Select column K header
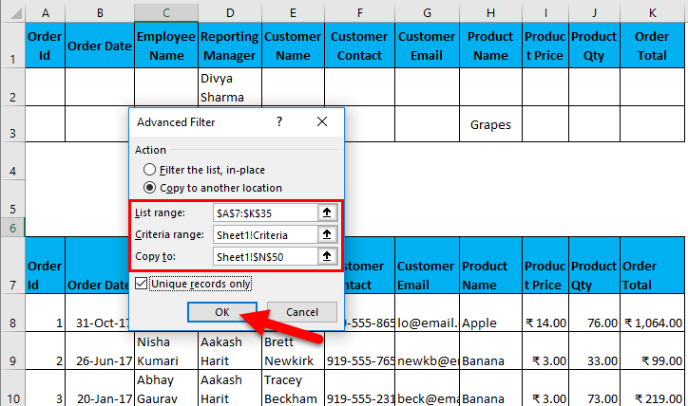 pos(653,13)
